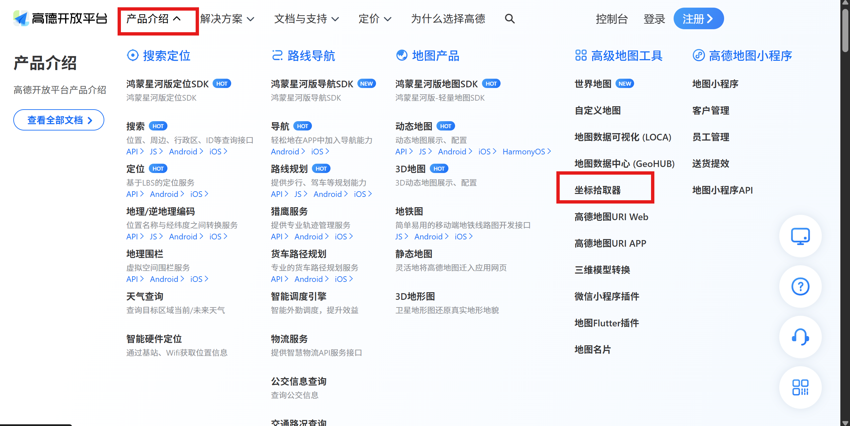The height and width of the screenshot is (426, 850).
Task: Open JS link under 地铁图
Action: point(402,237)
